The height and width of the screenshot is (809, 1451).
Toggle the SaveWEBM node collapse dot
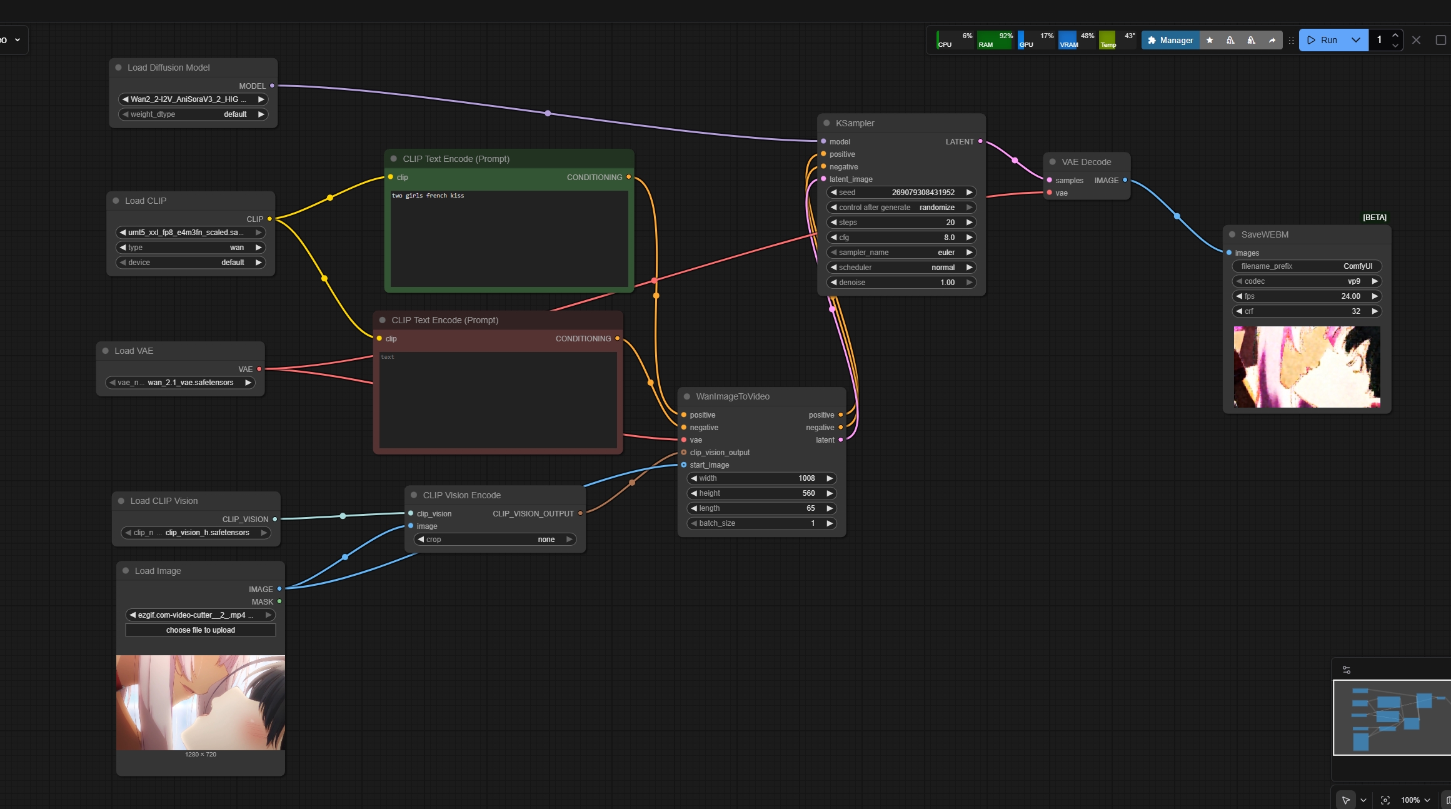(1232, 234)
